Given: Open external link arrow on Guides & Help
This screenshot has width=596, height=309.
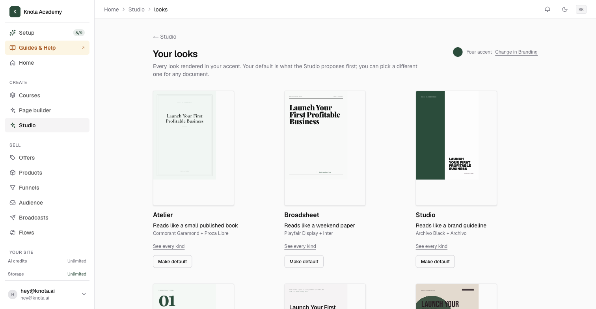Looking at the screenshot, I should 83,48.
